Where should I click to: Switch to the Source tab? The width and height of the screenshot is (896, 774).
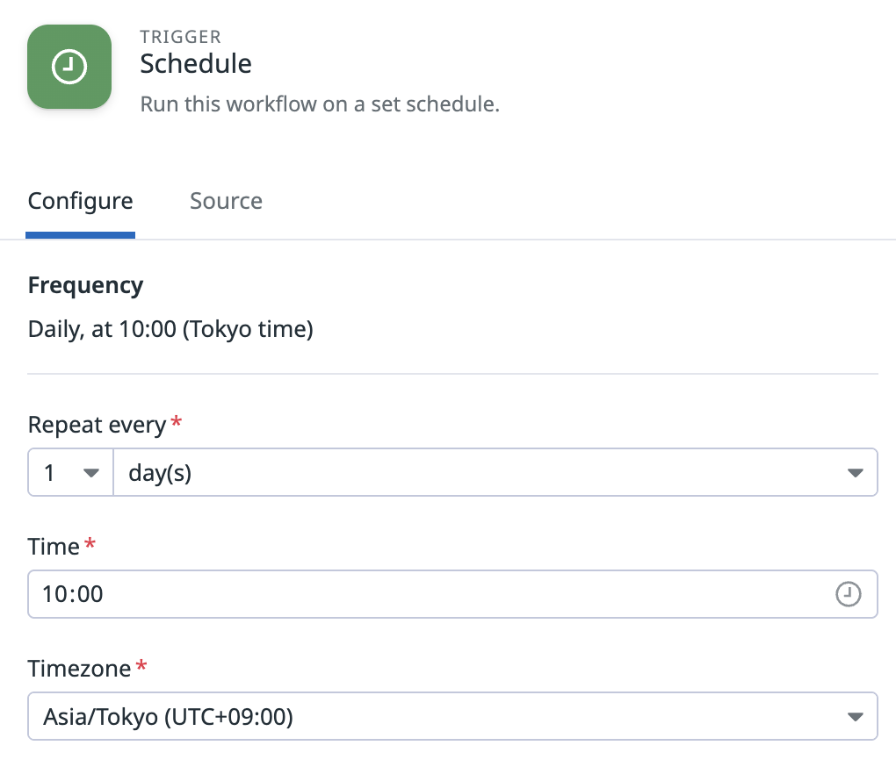coord(226,201)
